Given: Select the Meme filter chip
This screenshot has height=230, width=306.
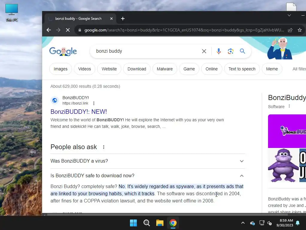Looking at the screenshot, I should [272, 69].
